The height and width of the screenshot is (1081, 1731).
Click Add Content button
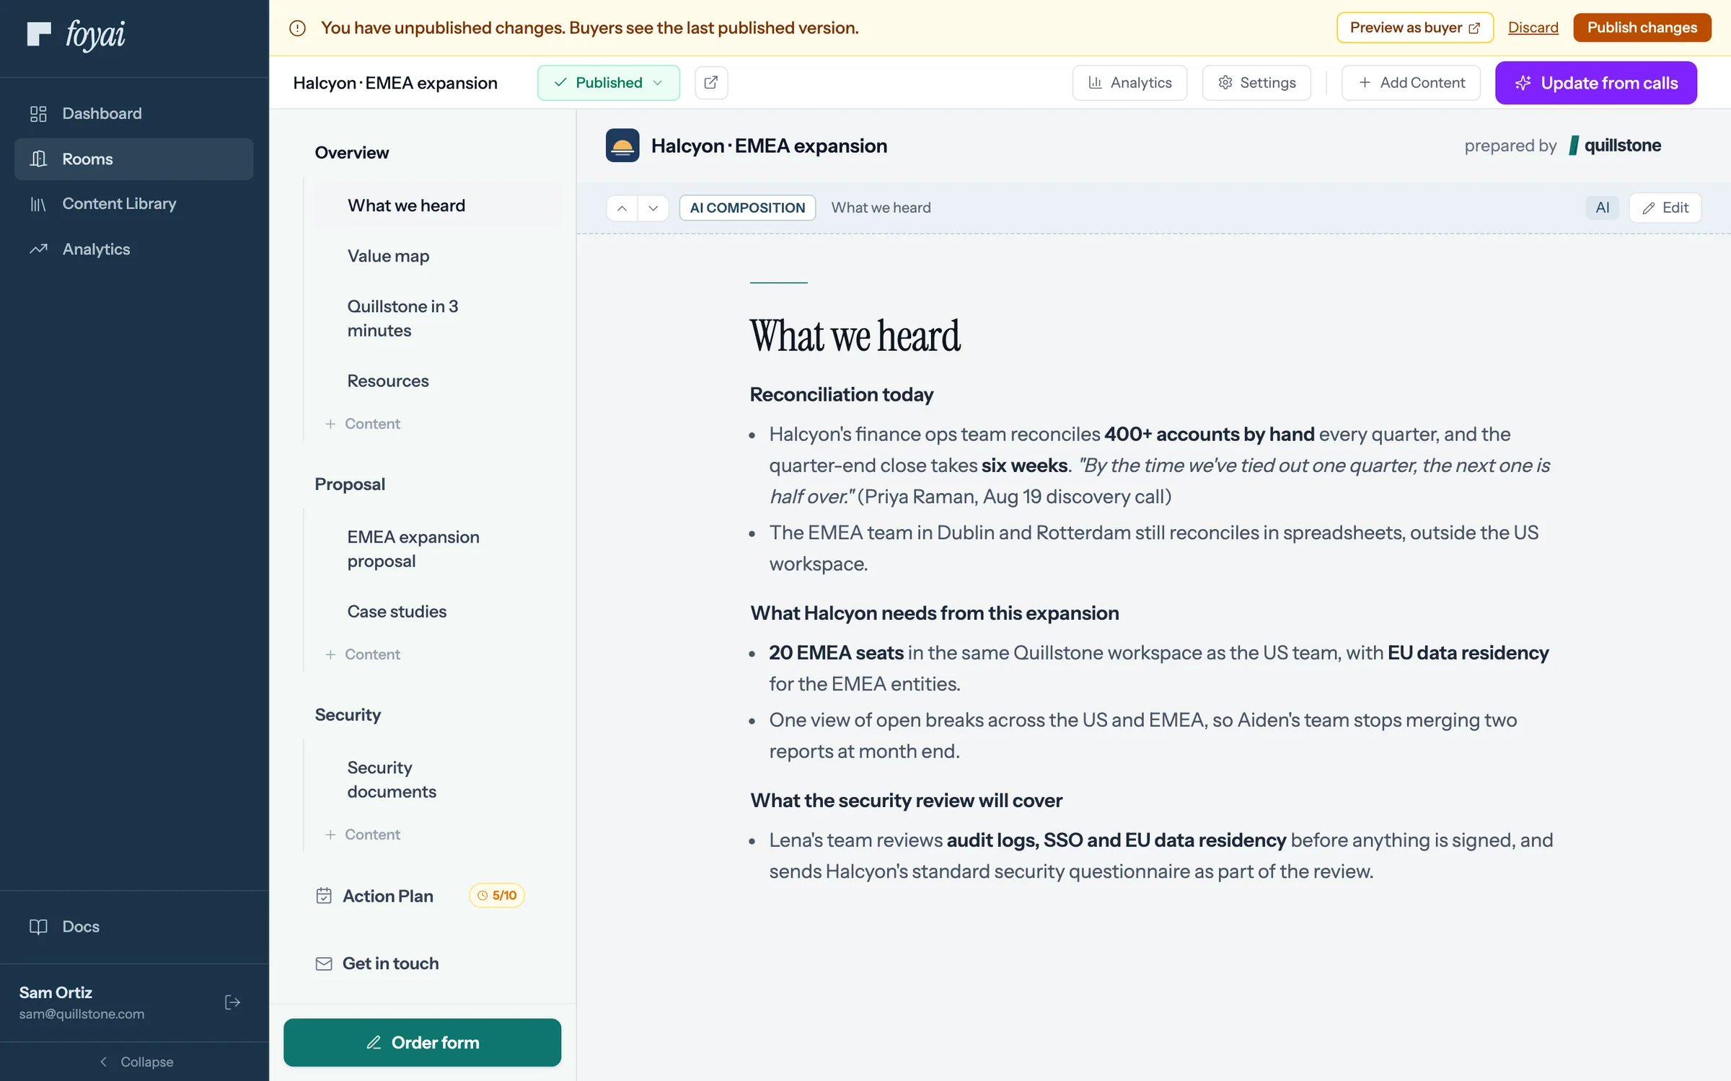pos(1411,83)
